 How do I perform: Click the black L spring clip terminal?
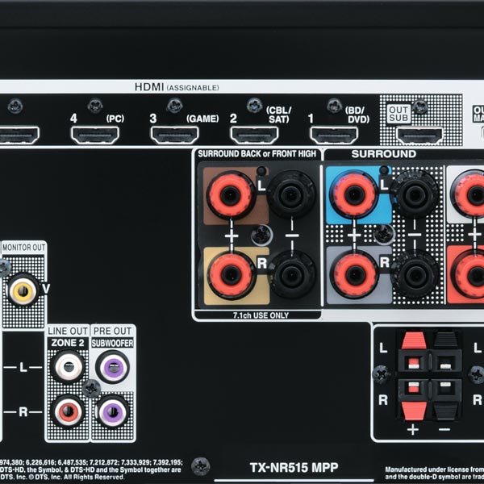tap(446, 352)
